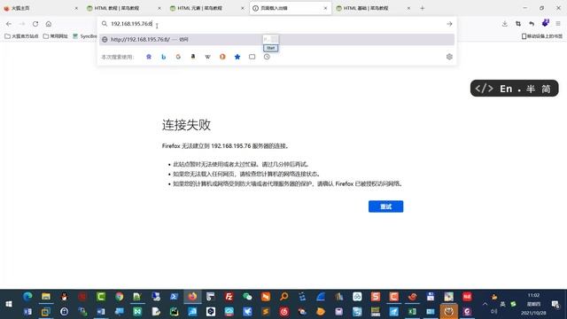Search this time with Amazon
The height and width of the screenshot is (319, 567).
click(193, 57)
